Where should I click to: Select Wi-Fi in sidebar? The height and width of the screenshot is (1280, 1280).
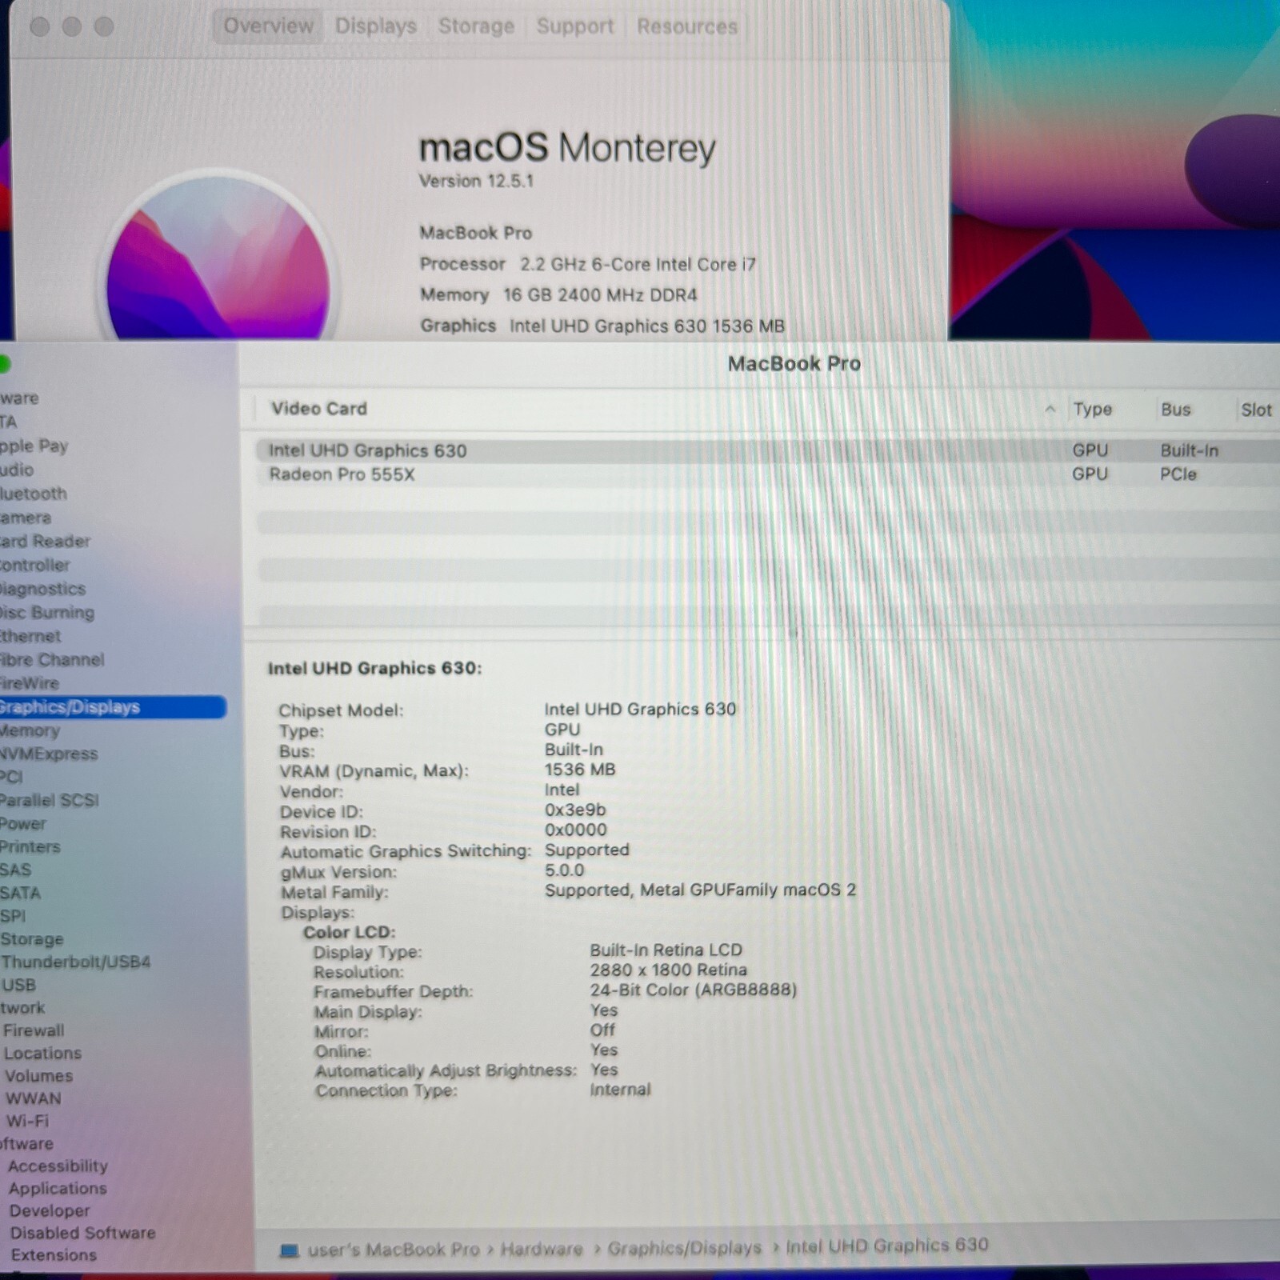click(x=27, y=1121)
